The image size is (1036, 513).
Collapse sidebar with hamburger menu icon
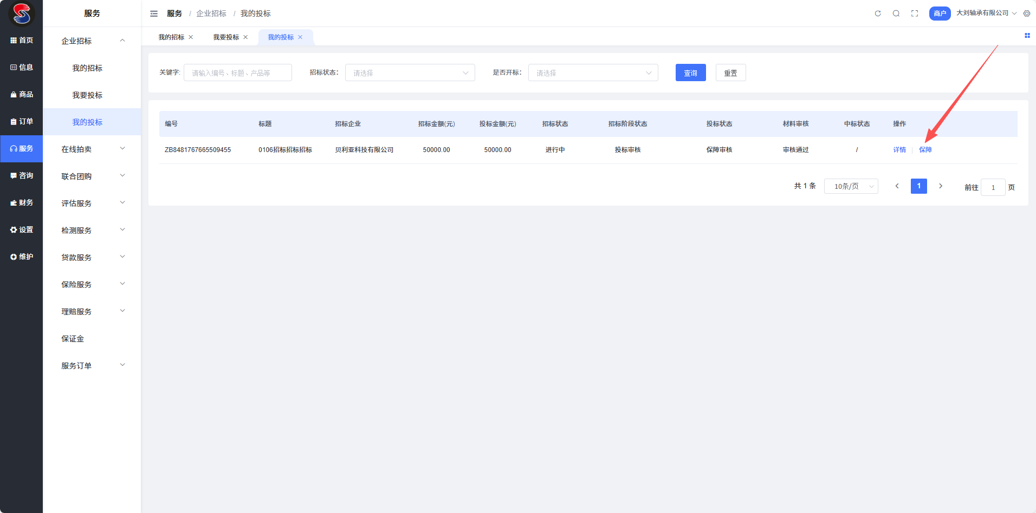coord(154,14)
